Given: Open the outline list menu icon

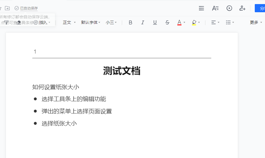Looking at the screenshot, I should [x=201, y=8].
